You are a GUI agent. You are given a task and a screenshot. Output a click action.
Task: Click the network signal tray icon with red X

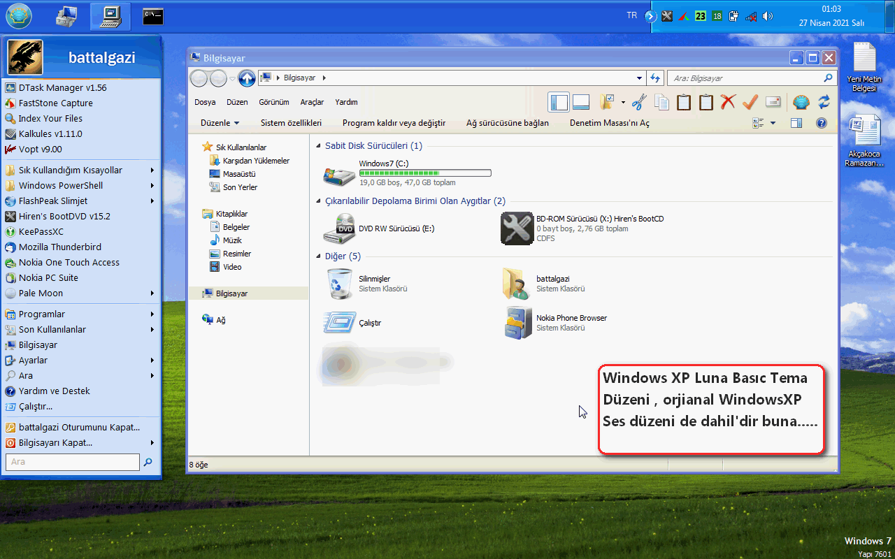click(x=751, y=16)
